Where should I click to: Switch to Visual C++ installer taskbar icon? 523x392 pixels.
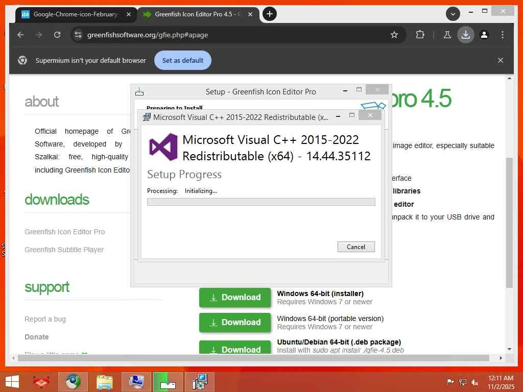tap(200, 382)
